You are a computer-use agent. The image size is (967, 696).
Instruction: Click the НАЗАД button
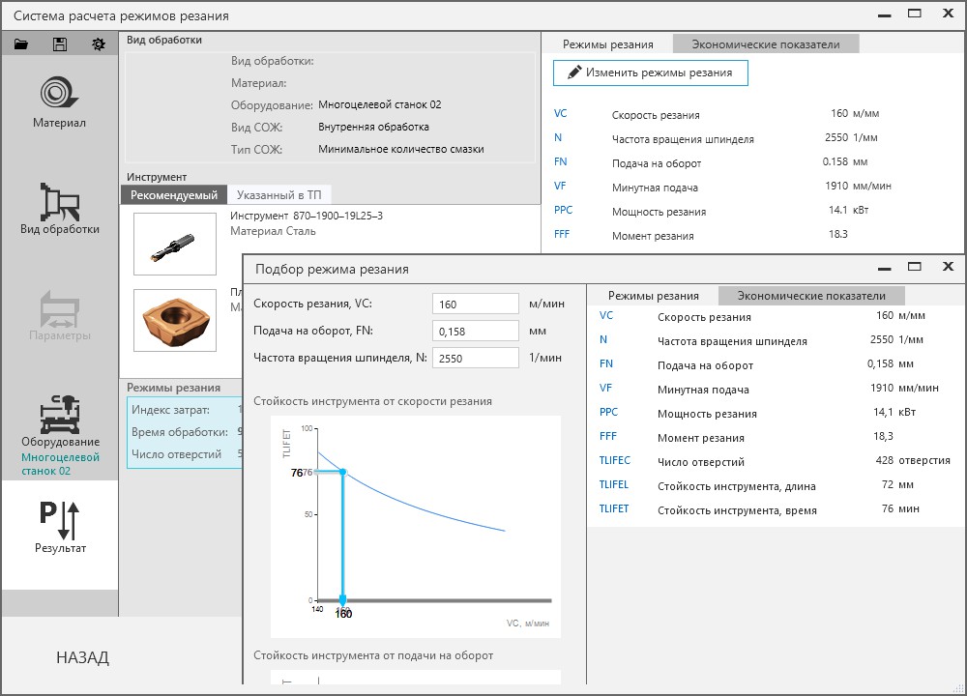point(82,657)
